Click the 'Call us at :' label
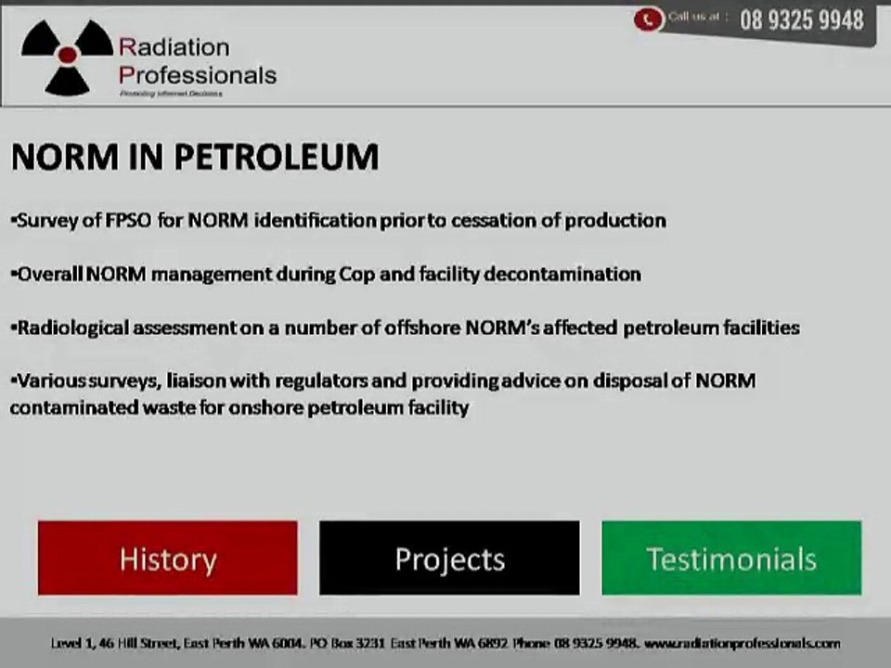The height and width of the screenshot is (668, 891). [698, 17]
